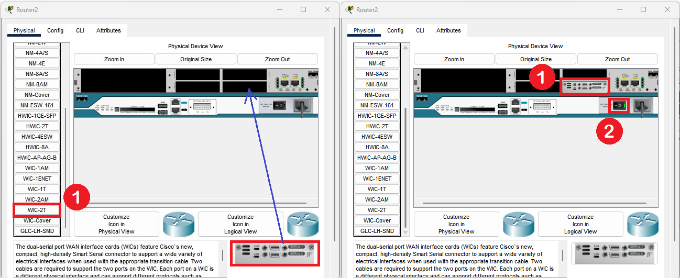The image size is (680, 278).
Task: Customize Icon in Physical View, right window
Action: pyautogui.click(x=456, y=224)
